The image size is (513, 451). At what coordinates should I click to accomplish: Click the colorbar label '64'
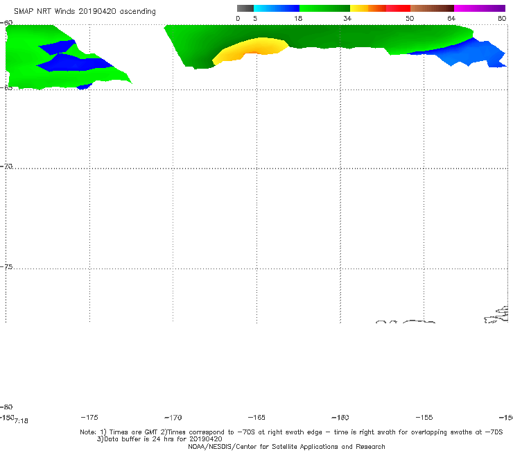point(451,19)
